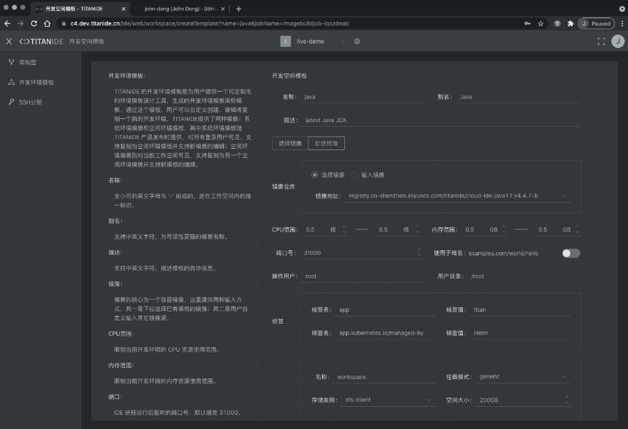Open the user avatar J menu

point(617,41)
